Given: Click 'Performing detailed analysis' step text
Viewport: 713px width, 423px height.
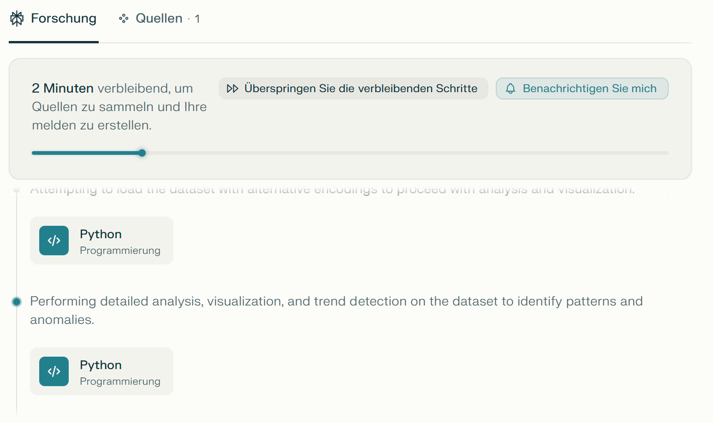Looking at the screenshot, I should (336, 310).
